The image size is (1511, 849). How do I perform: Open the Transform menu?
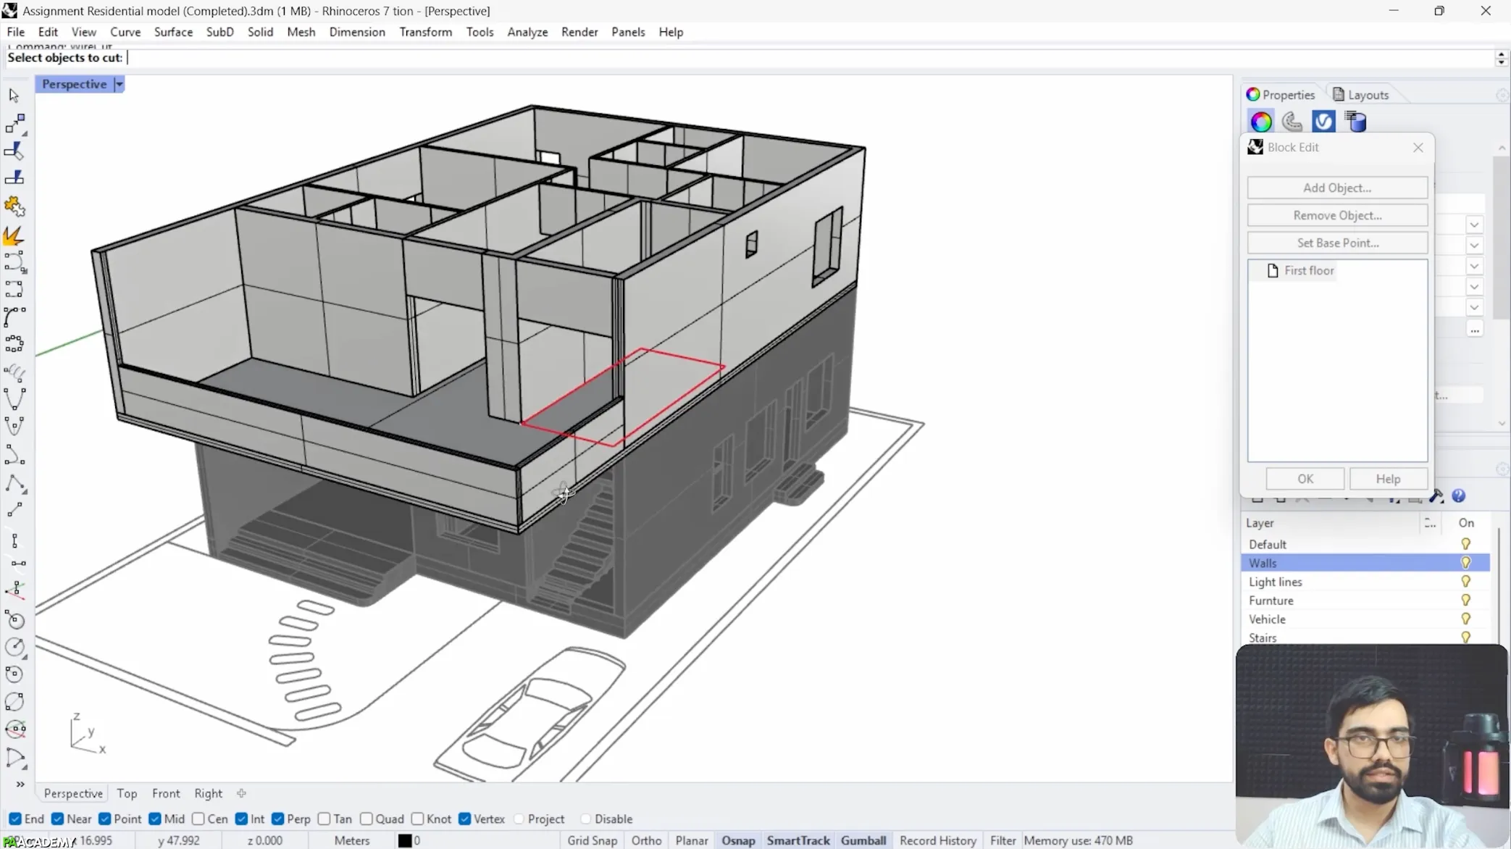click(x=425, y=32)
